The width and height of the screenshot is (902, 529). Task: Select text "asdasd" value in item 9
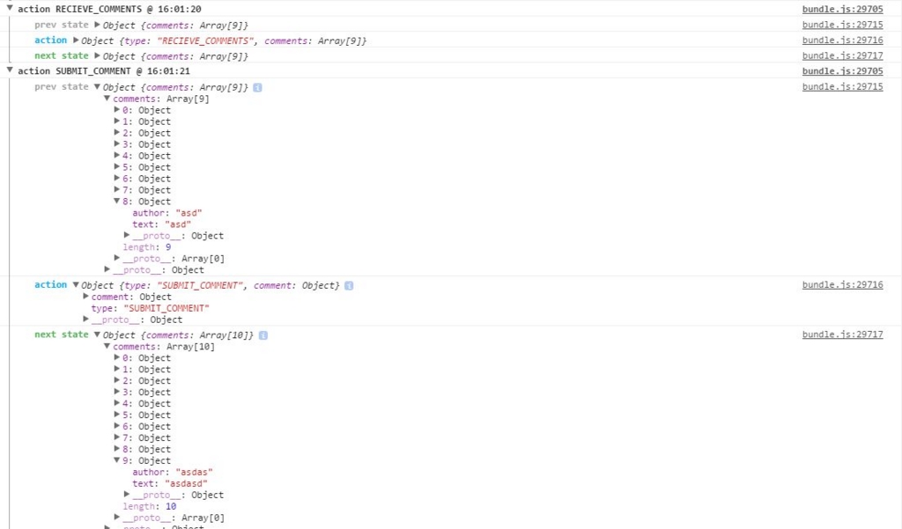(x=186, y=483)
